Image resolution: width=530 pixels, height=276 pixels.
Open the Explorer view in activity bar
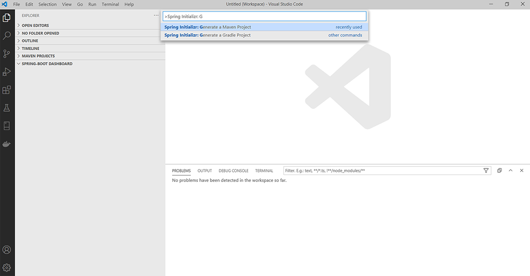[x=7, y=18]
